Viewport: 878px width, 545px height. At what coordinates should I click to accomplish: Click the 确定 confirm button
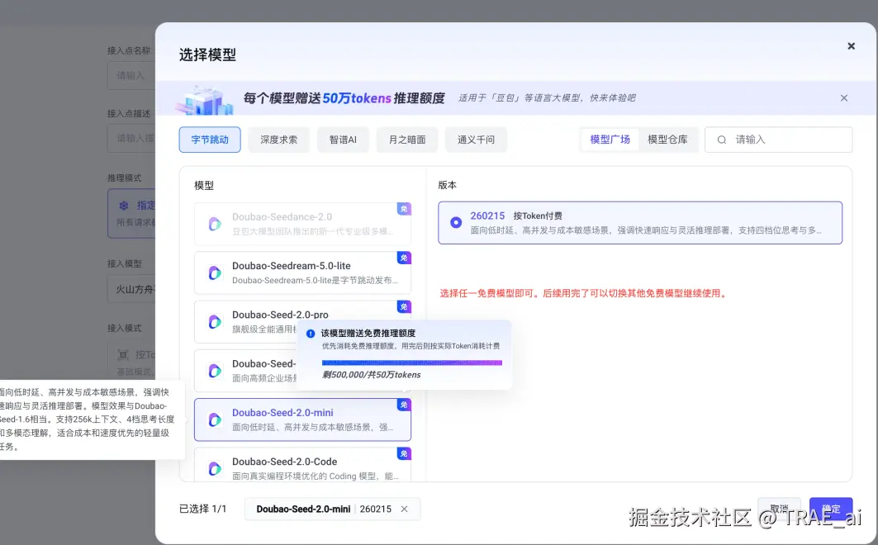(830, 509)
